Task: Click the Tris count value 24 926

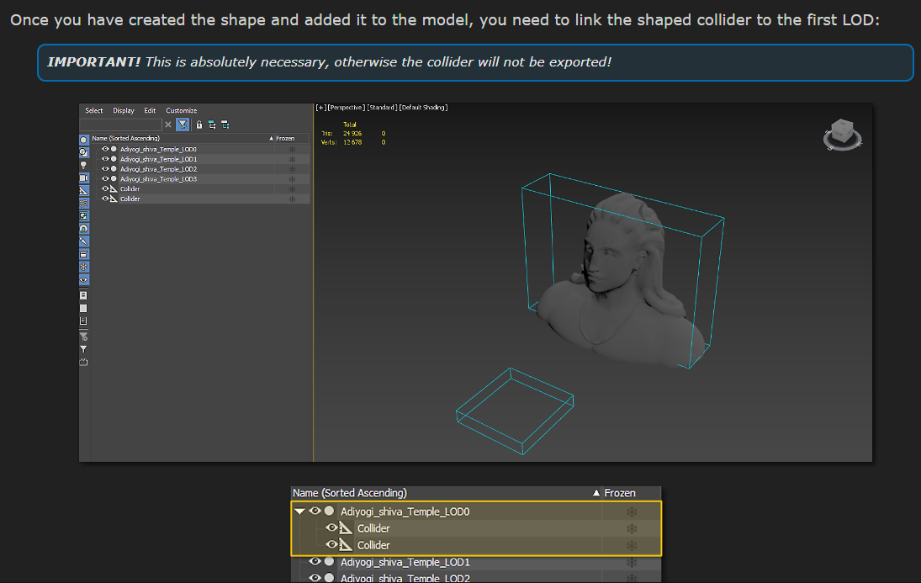Action: (x=352, y=134)
